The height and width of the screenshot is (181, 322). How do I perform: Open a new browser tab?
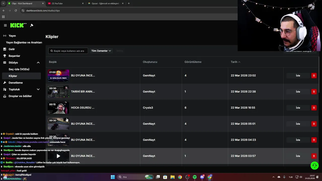[129, 4]
